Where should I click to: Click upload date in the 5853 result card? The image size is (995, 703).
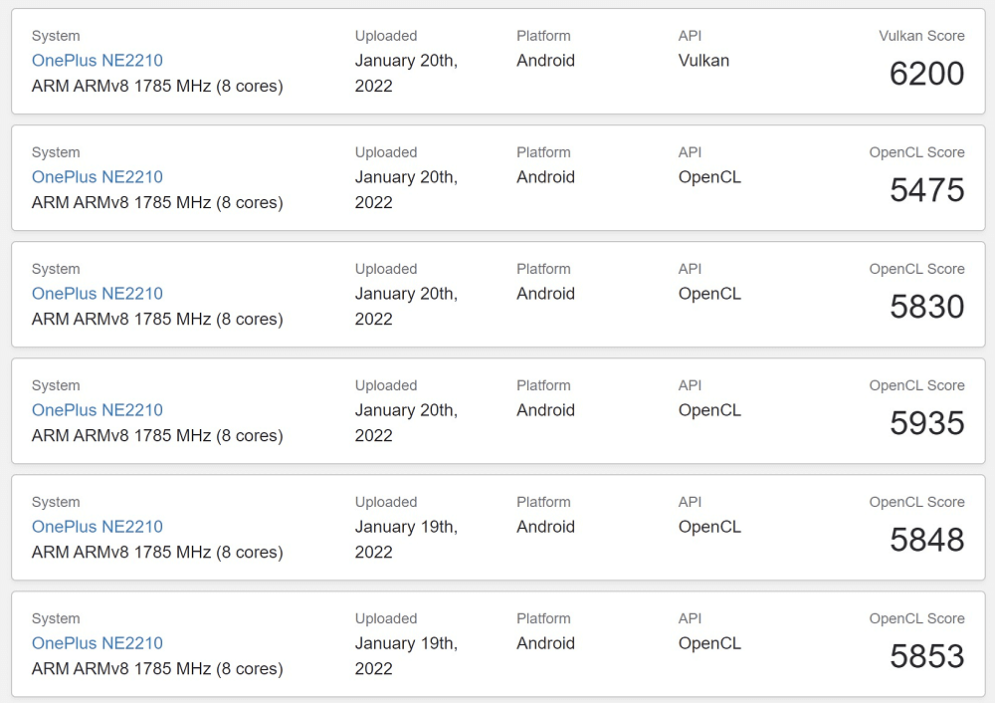[406, 655]
